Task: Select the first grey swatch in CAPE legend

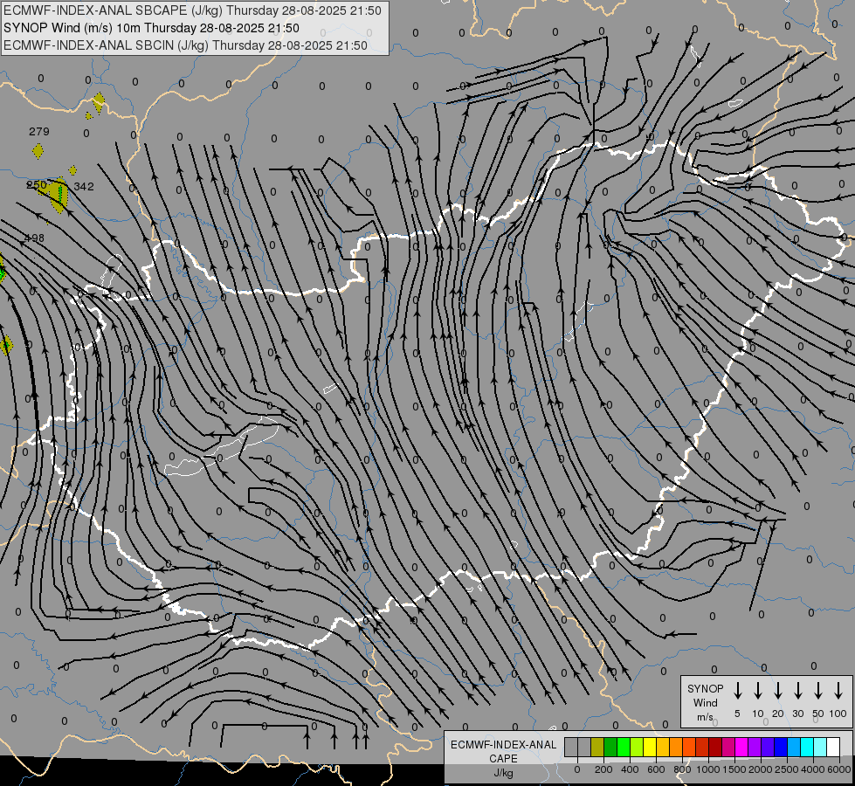Action: coord(571,747)
